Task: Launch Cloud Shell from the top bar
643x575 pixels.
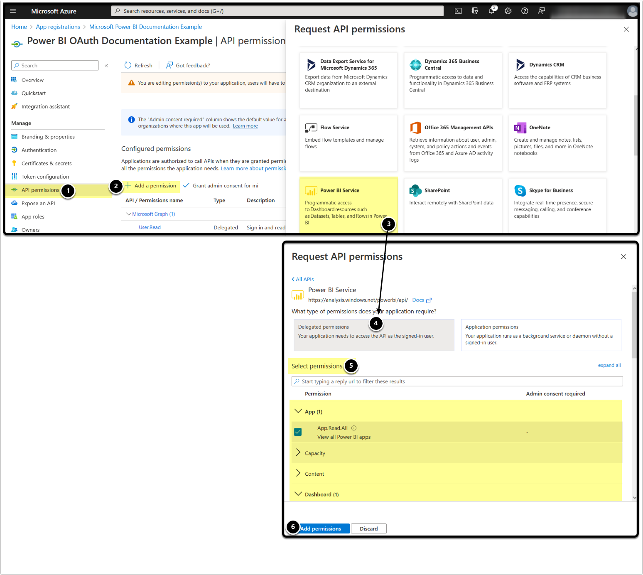Action: click(458, 11)
